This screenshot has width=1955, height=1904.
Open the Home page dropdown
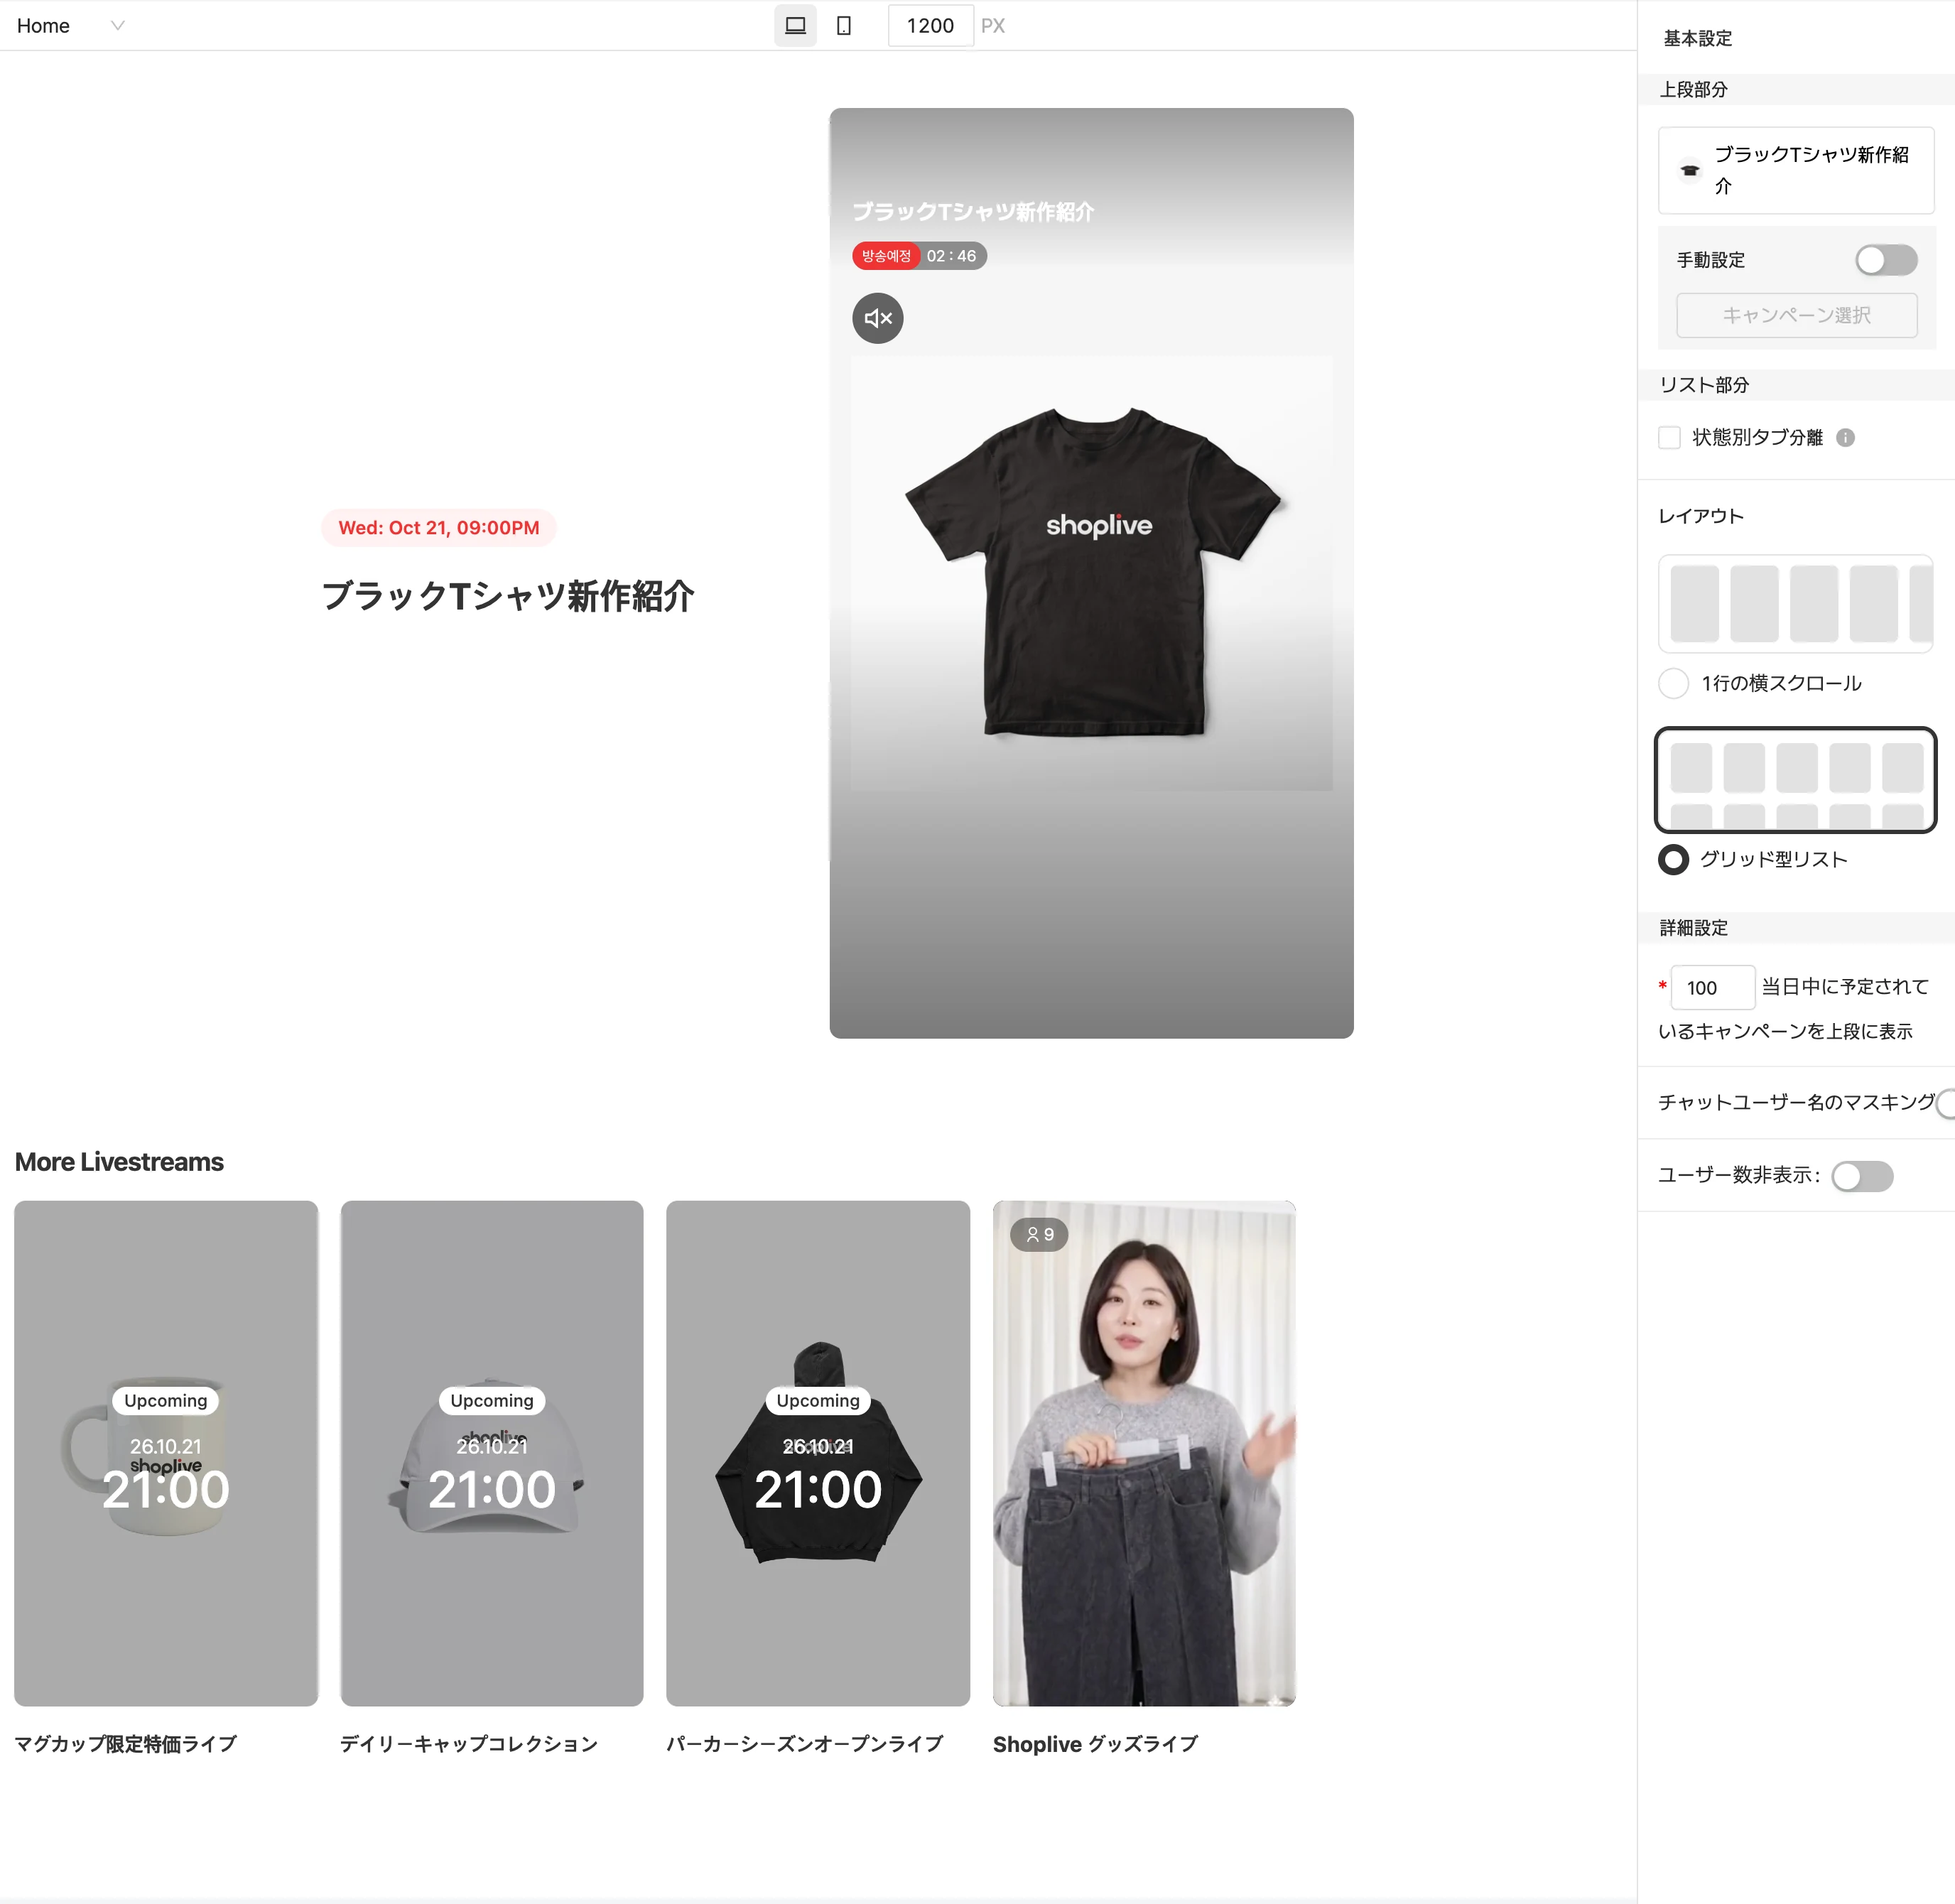(70, 26)
